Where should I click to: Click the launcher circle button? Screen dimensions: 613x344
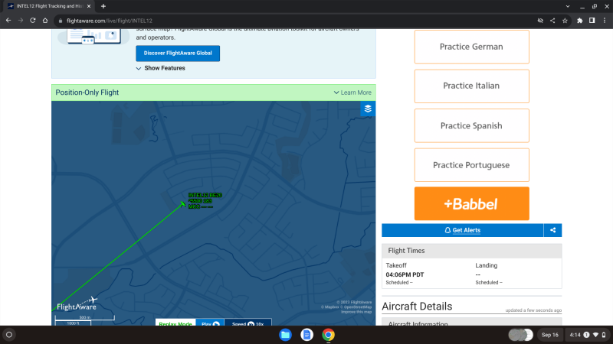(9, 335)
